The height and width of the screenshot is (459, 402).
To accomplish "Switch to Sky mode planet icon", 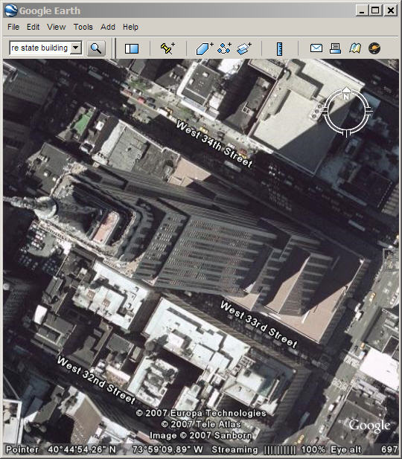I will point(374,48).
